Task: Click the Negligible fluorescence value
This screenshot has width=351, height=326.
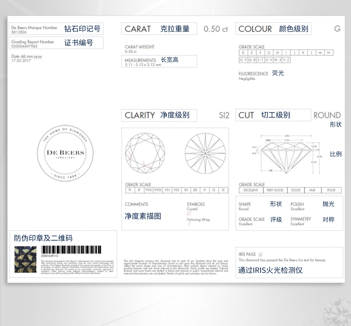Action: tap(247, 79)
